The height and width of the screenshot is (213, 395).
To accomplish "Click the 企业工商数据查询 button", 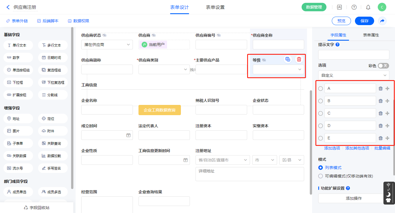I will click(x=159, y=110).
